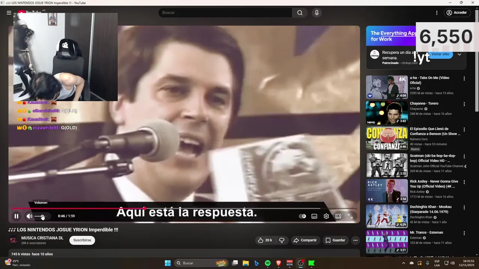Click the MUSICA CRISTIANA DL channel avatar
The height and width of the screenshot is (269, 479).
click(13, 240)
